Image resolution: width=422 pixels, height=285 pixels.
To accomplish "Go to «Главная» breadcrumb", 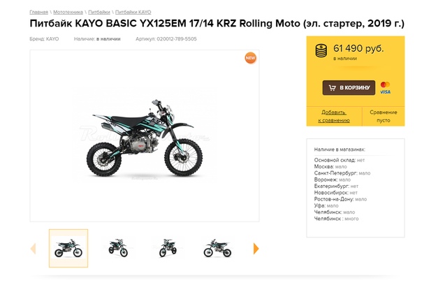I will click(38, 13).
